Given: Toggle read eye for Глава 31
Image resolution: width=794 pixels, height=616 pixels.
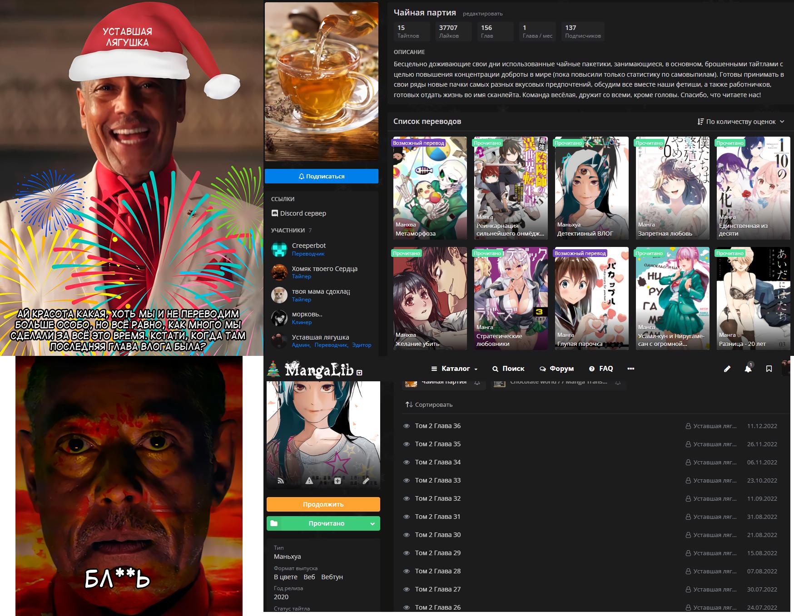Looking at the screenshot, I should (407, 517).
